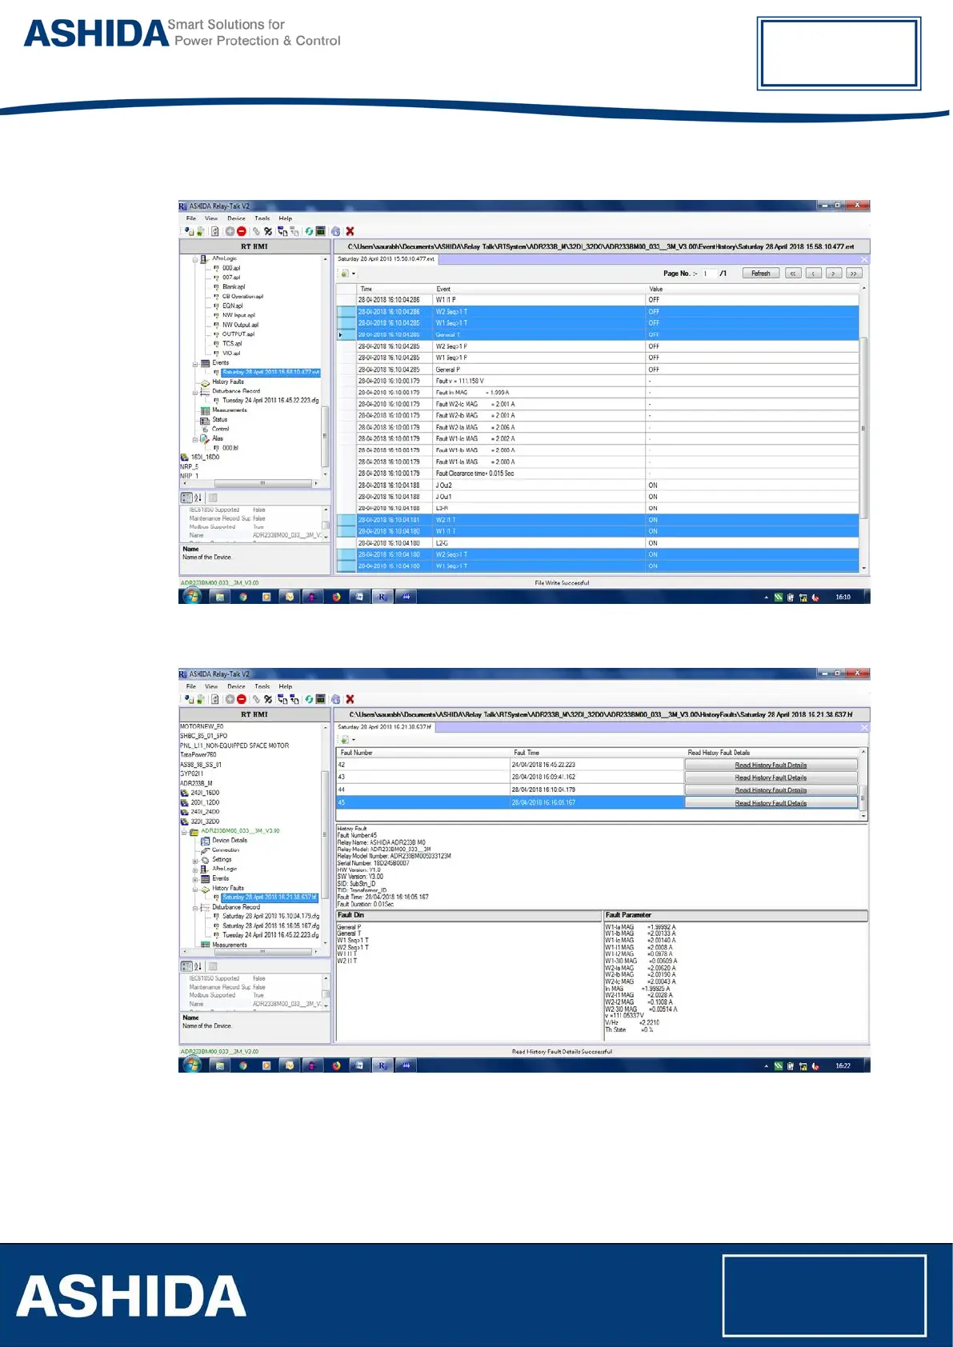The width and height of the screenshot is (953, 1347).
Task: Collapse History Faults node in lower window tree
Action: [194, 889]
